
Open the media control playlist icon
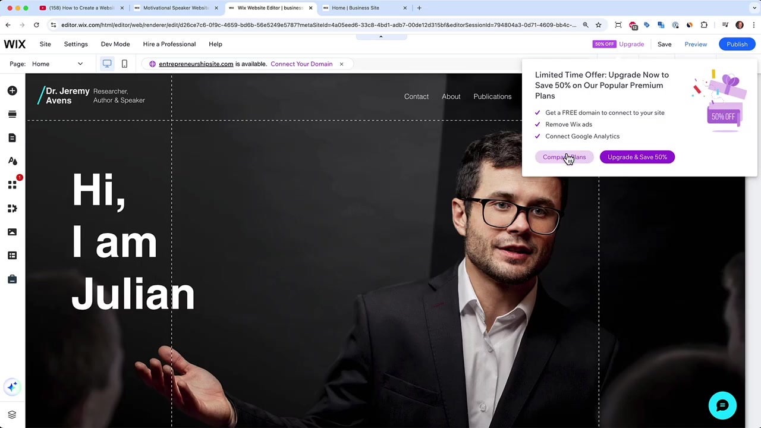click(725, 25)
